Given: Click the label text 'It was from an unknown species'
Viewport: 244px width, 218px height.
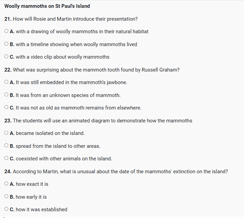Looking at the screenshot, I should [x=68, y=95].
